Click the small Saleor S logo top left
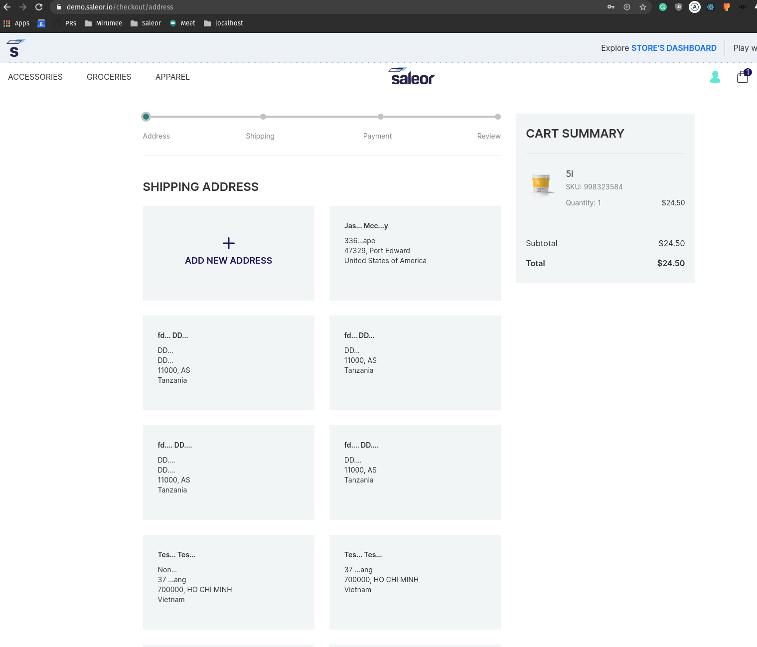The width and height of the screenshot is (757, 647). [15, 48]
